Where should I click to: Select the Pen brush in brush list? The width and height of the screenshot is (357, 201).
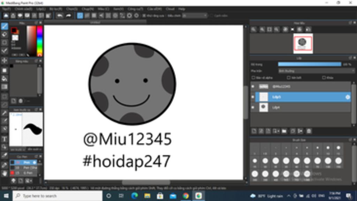point(23,162)
